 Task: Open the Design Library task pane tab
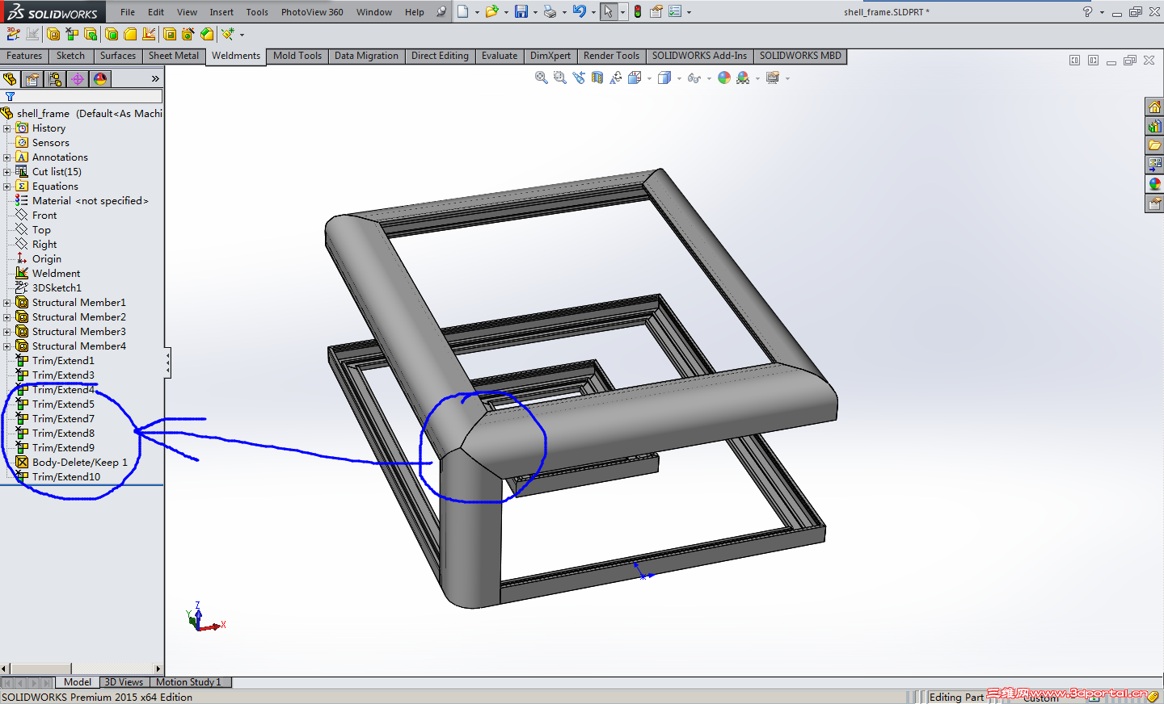1154,126
